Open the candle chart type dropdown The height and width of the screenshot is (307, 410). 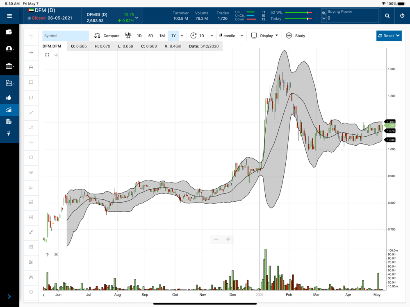[231, 36]
